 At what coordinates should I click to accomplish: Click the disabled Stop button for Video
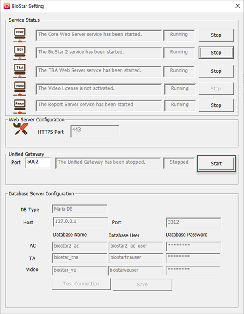pyautogui.click(x=216, y=89)
